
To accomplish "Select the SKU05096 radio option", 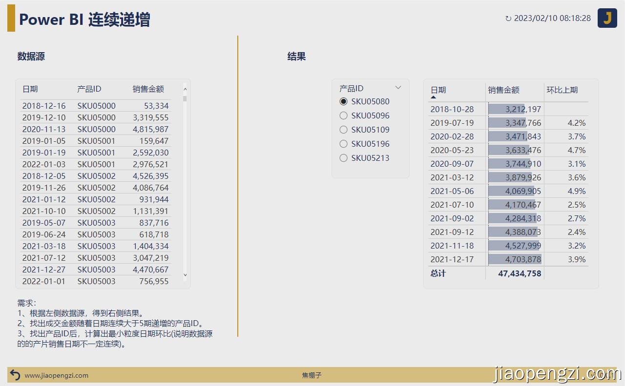I will [x=343, y=116].
